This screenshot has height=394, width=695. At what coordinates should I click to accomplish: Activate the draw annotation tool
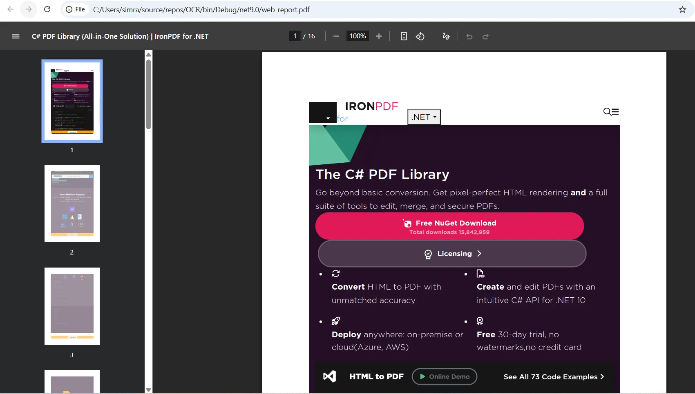[446, 36]
